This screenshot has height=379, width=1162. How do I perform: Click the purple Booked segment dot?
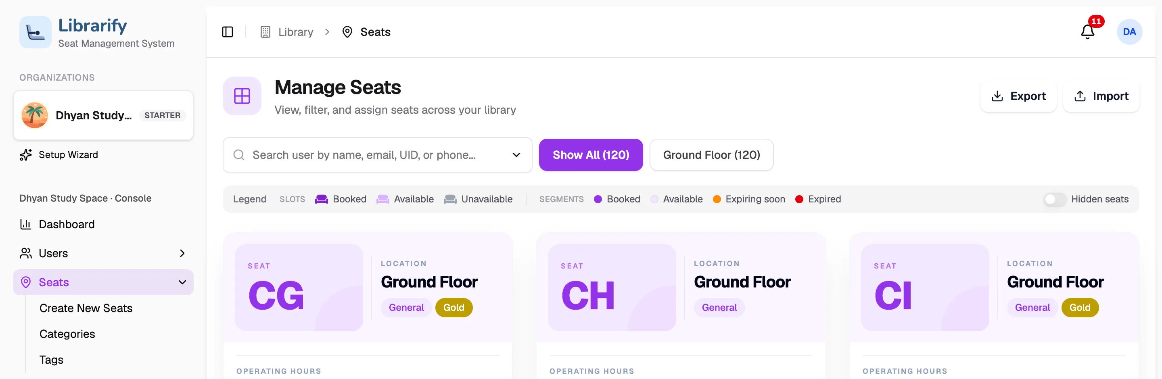pos(598,199)
